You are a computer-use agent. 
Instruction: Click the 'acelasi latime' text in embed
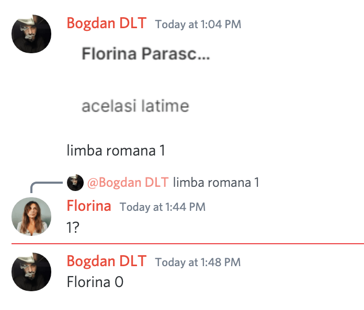[x=135, y=106]
